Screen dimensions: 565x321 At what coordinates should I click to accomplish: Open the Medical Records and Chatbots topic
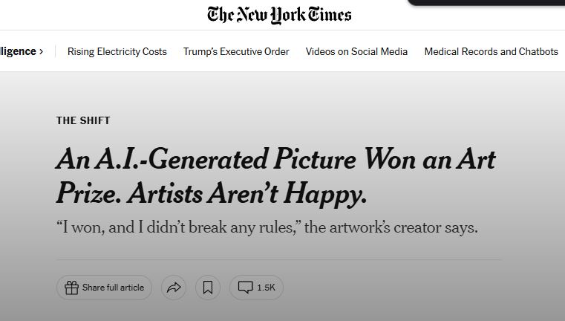tap(491, 51)
